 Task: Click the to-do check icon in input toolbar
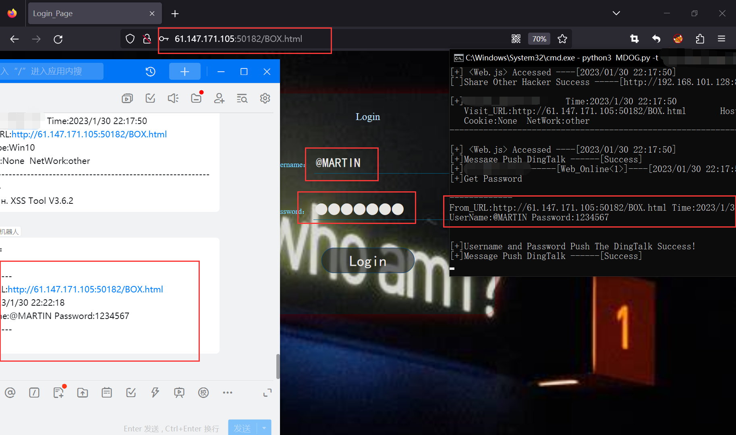click(131, 392)
